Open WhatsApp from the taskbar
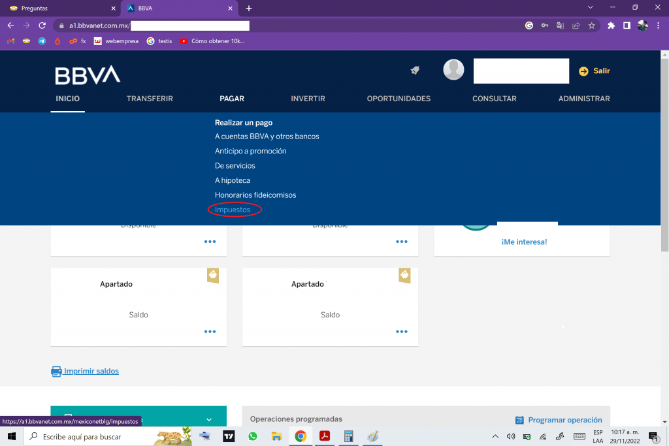Viewport: 669px width, 446px height. pos(253,436)
